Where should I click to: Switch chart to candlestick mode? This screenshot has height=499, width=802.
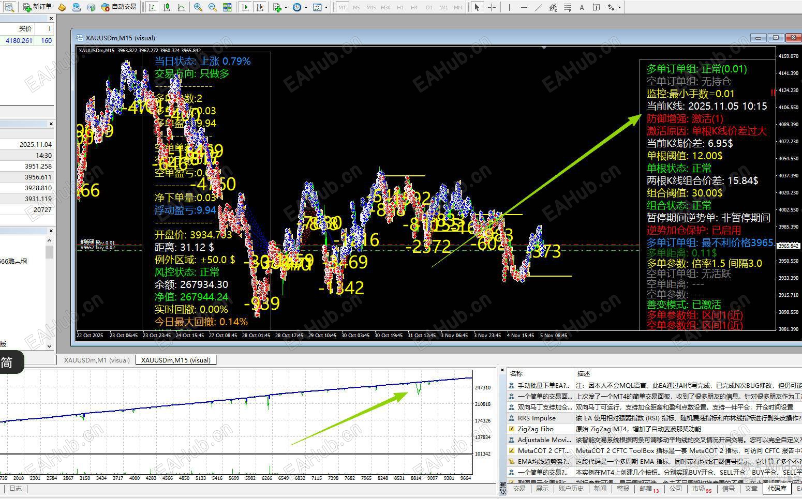point(167,7)
